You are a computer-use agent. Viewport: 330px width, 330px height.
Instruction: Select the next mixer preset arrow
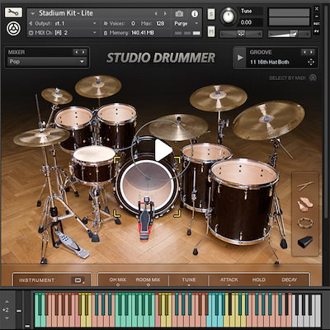click(83, 52)
